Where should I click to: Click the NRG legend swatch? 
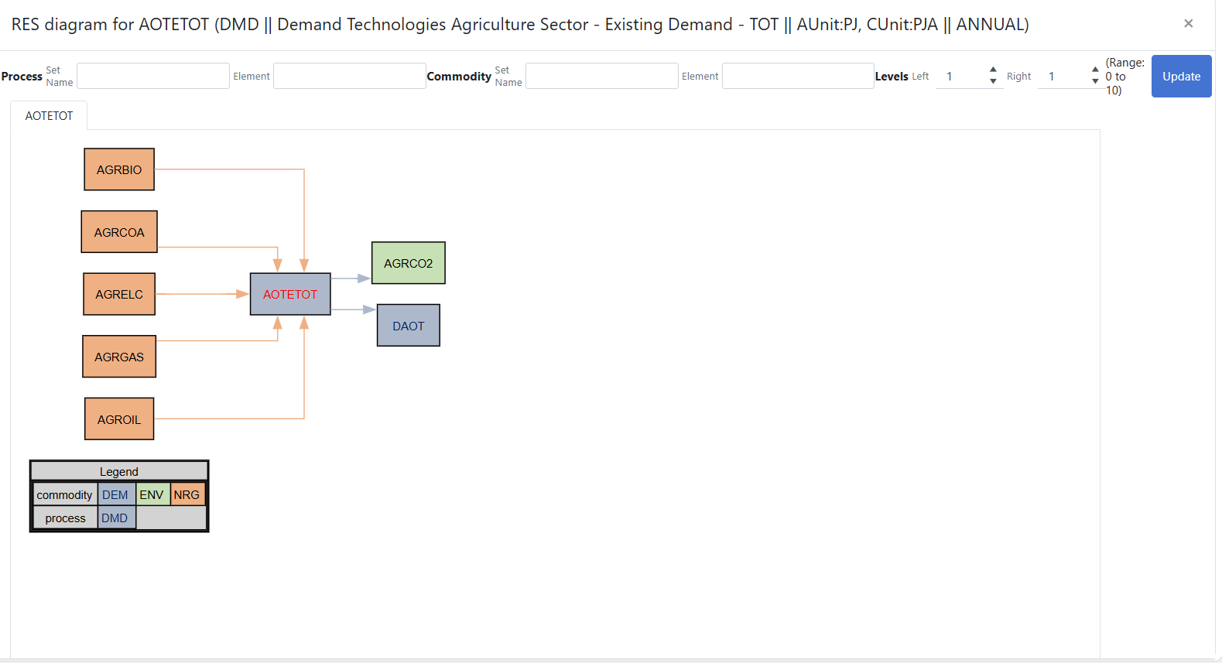[x=187, y=495]
